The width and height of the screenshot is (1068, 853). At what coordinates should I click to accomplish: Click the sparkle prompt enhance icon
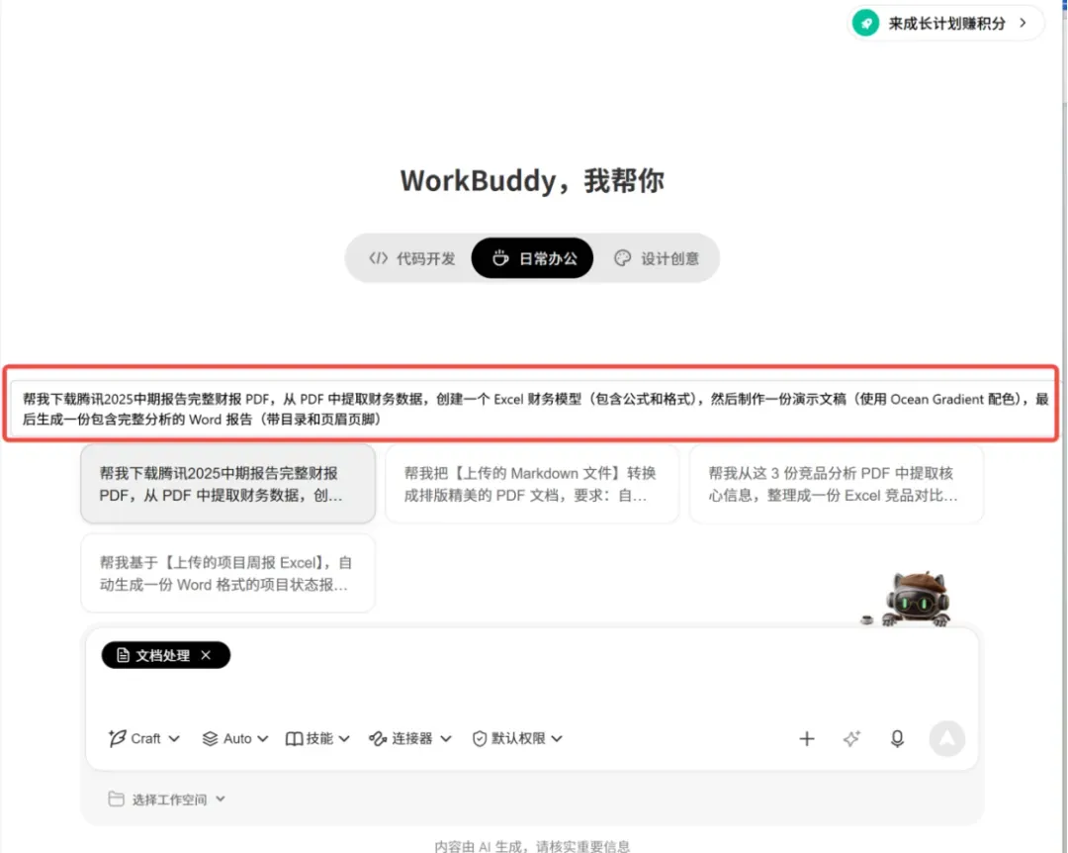point(851,738)
